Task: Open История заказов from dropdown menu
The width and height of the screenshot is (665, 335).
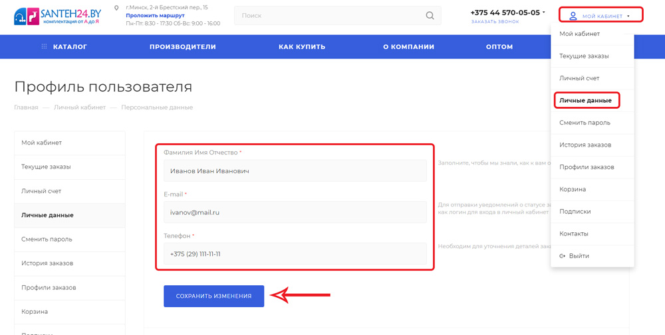Action: click(592, 145)
